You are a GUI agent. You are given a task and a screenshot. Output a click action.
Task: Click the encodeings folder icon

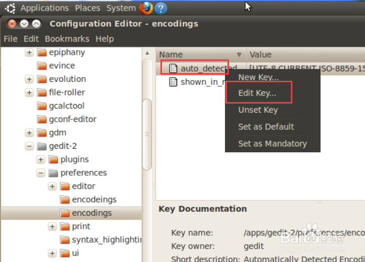pos(64,200)
